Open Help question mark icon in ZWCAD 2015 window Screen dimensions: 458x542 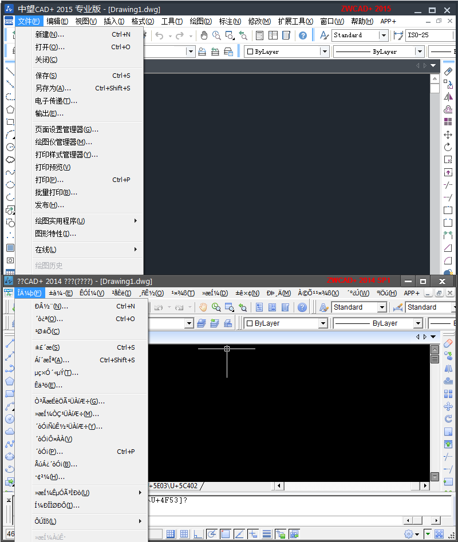[303, 35]
